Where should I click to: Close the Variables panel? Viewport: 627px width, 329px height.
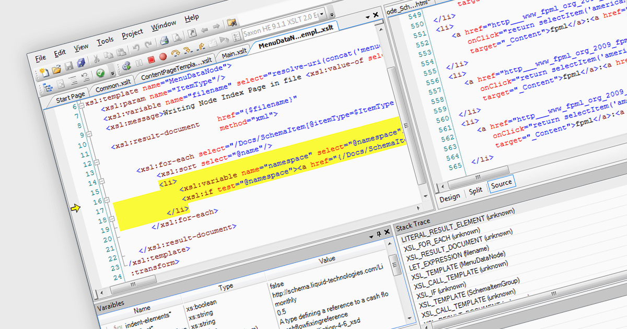[x=387, y=231]
